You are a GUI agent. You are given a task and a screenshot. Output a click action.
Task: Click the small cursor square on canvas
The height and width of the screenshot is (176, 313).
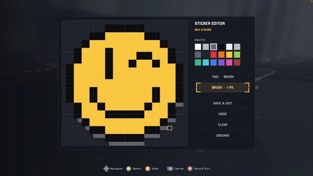coord(170,128)
